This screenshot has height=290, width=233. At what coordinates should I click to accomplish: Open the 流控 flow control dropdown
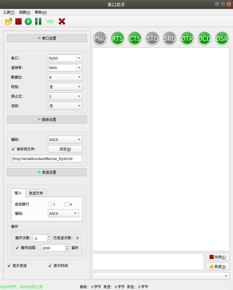coord(65,106)
